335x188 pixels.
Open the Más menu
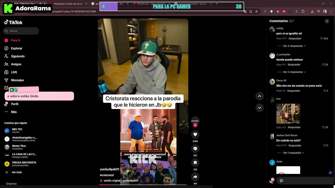(10, 112)
